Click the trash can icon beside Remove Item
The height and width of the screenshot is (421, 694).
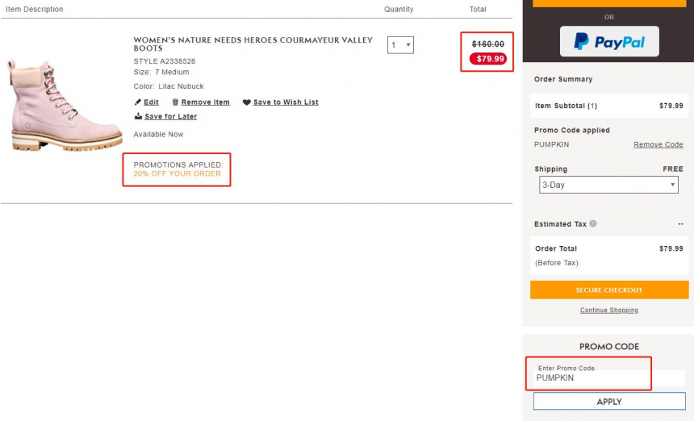point(175,102)
